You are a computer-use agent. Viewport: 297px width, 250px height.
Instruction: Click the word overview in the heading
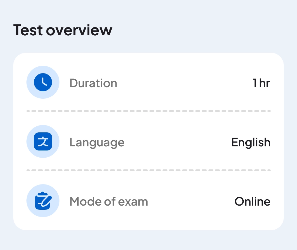pos(79,30)
